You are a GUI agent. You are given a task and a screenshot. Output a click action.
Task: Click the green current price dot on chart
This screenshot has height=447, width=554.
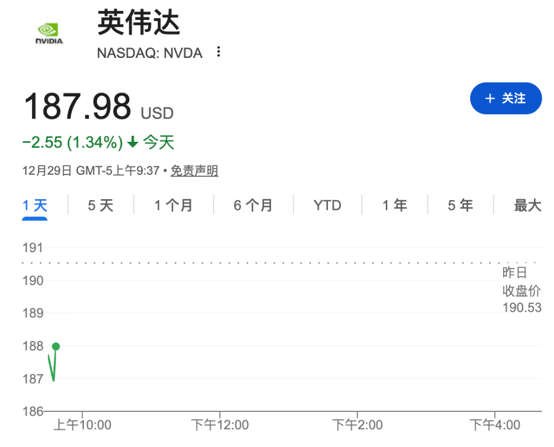tap(56, 346)
